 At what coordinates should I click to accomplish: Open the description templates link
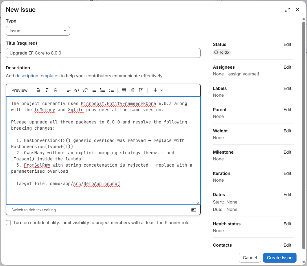37,76
